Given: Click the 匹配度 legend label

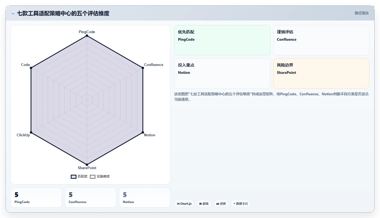Looking at the screenshot, I should [x=83, y=176].
